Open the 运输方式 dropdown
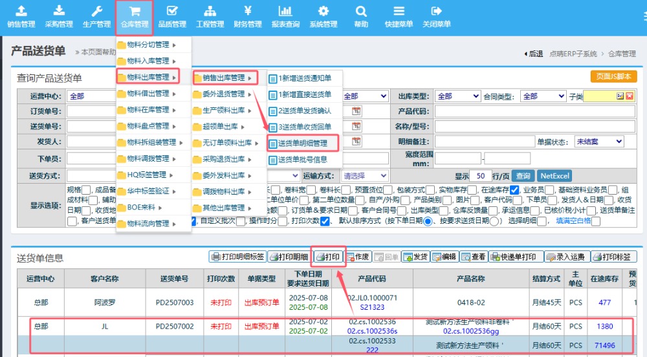 365,175
